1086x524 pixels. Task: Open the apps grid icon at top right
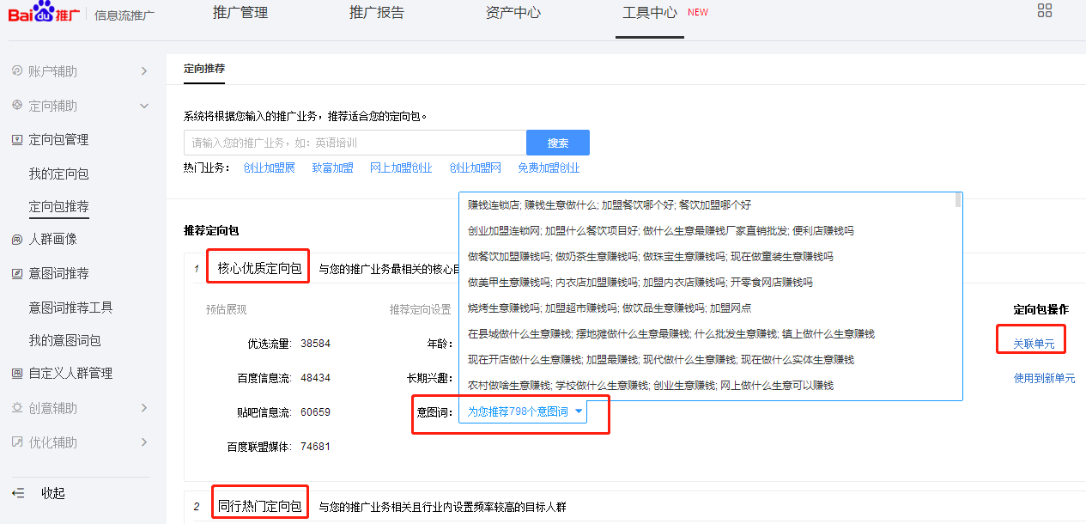(x=1045, y=10)
